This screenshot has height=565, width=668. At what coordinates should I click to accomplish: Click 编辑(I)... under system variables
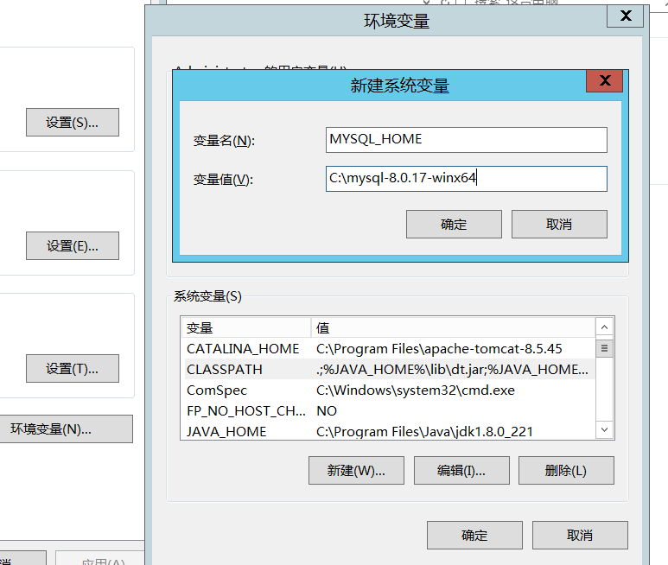click(461, 471)
